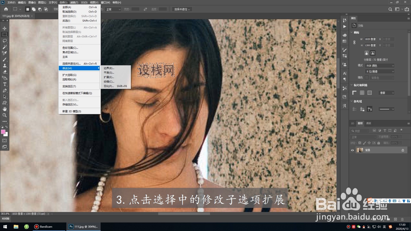Open the ruler units 像素 dropdown
411x231 pixels.
(x=387, y=93)
